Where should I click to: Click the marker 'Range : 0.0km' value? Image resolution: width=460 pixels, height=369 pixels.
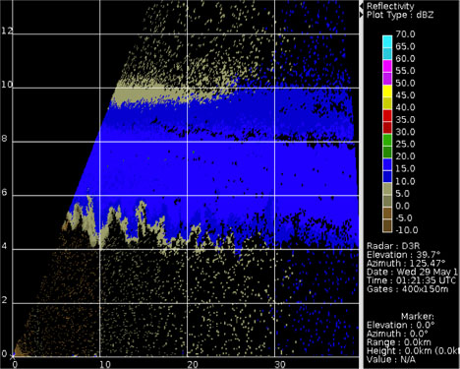click(399, 342)
